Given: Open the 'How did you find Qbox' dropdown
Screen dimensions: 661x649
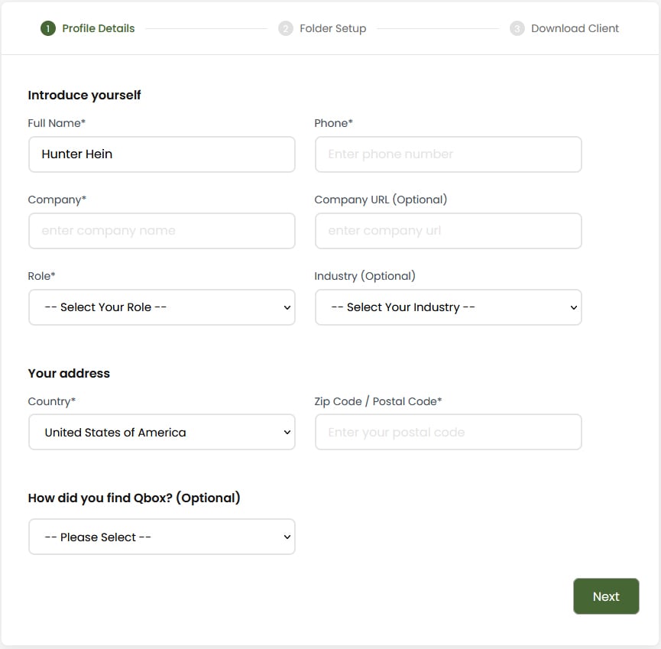Looking at the screenshot, I should point(161,537).
